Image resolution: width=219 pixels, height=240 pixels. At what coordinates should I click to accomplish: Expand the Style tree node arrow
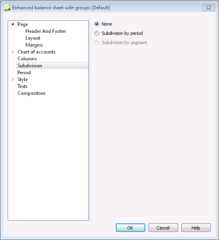point(13,79)
